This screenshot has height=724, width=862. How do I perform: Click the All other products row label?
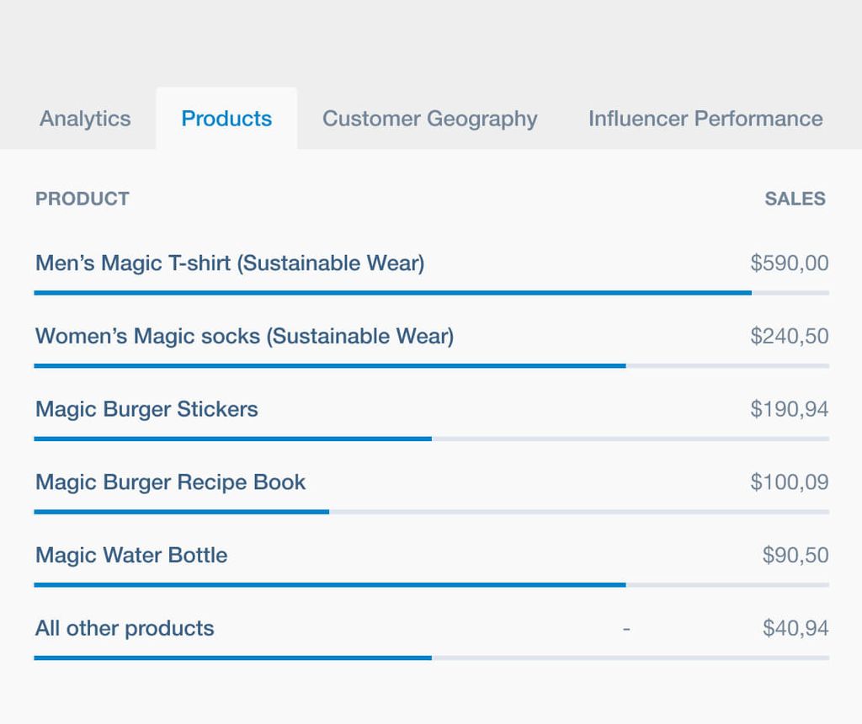pos(125,628)
